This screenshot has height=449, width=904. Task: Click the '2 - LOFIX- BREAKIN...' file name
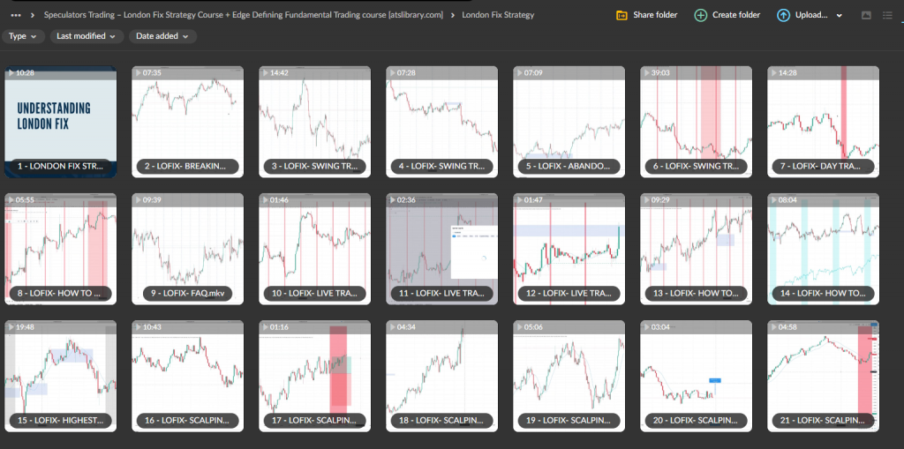pyautogui.click(x=187, y=167)
